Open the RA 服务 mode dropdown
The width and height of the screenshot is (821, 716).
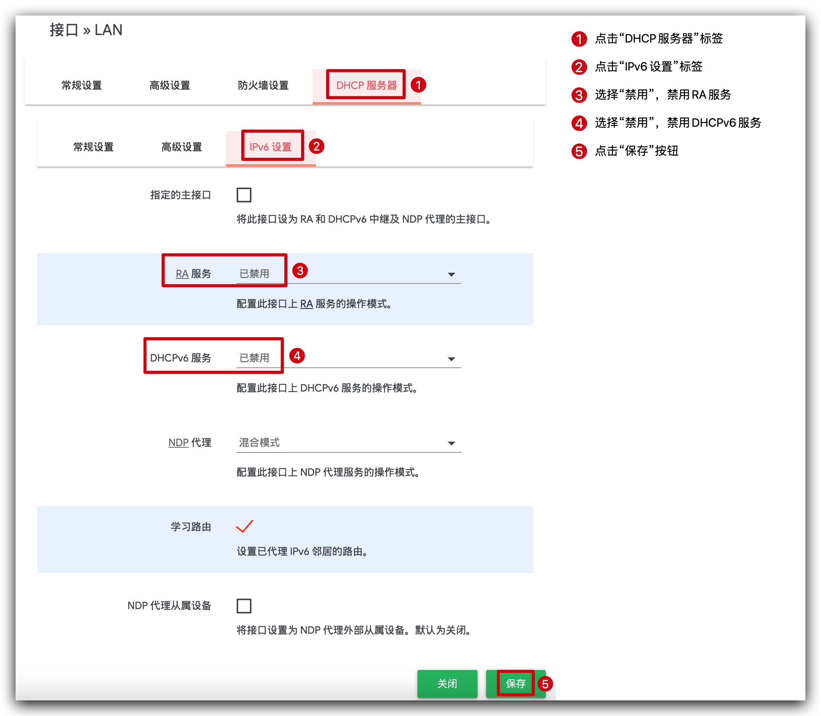[x=349, y=274]
